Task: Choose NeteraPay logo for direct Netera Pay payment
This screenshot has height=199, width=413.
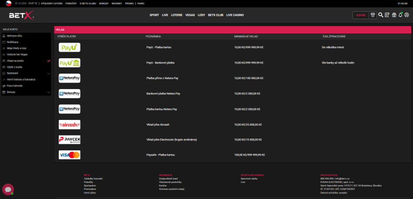Action: coord(69,78)
